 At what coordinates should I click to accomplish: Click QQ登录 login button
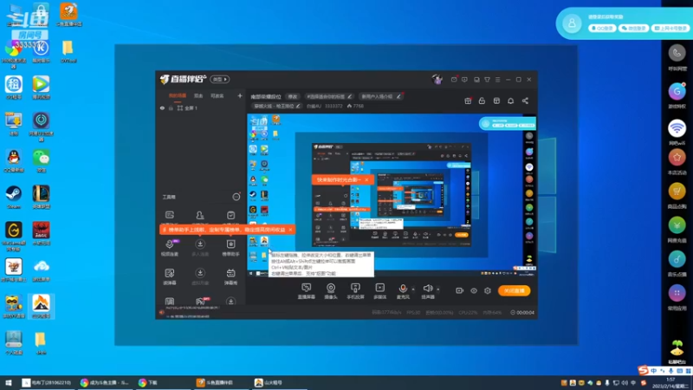602,29
